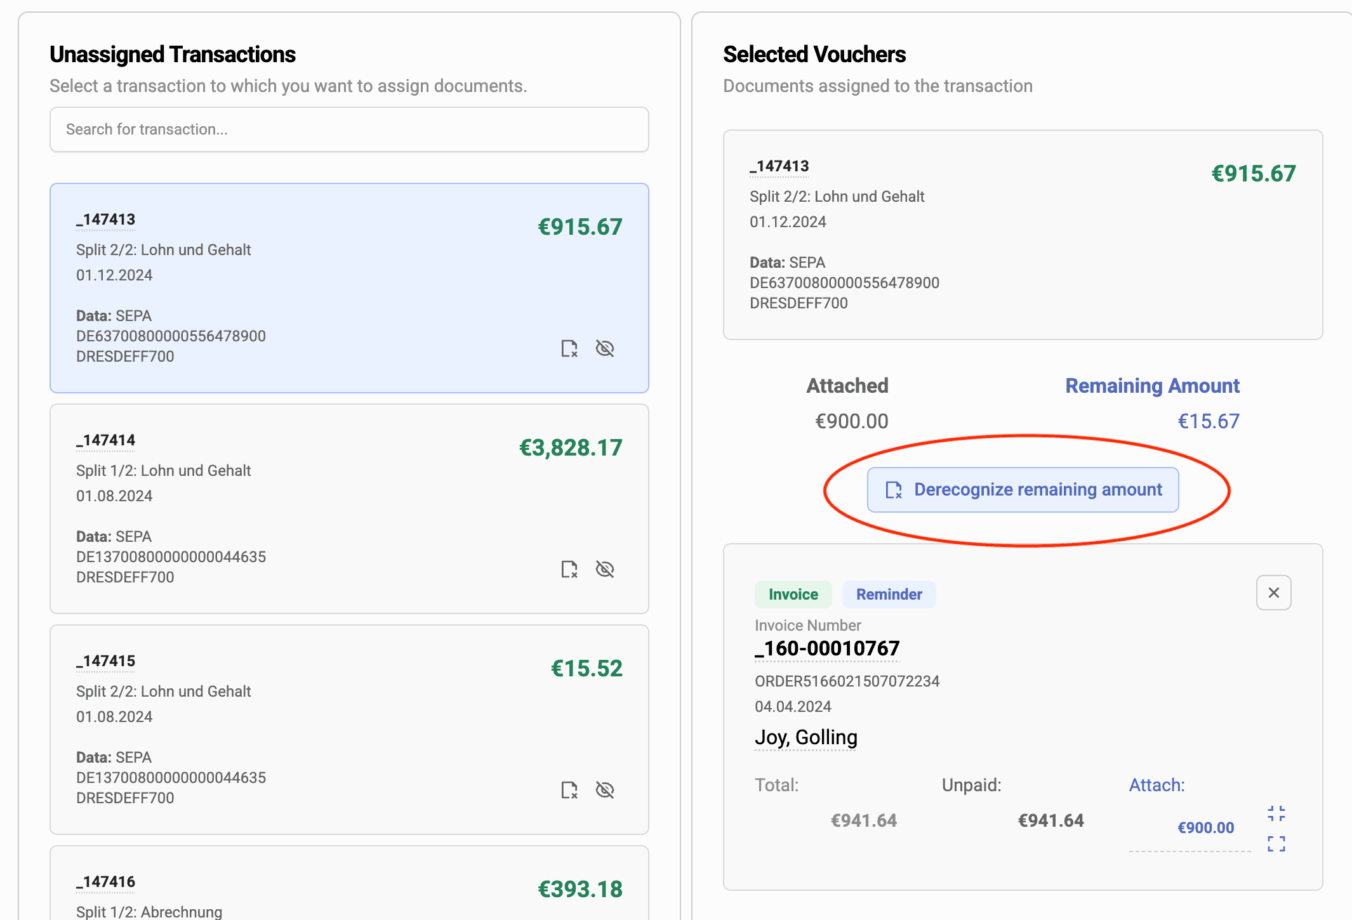The image size is (1352, 920).
Task: Open invoice number _160-00010767 link
Action: coord(827,648)
